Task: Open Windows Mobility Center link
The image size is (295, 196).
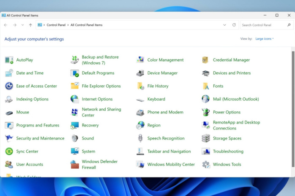Action: 171,164
